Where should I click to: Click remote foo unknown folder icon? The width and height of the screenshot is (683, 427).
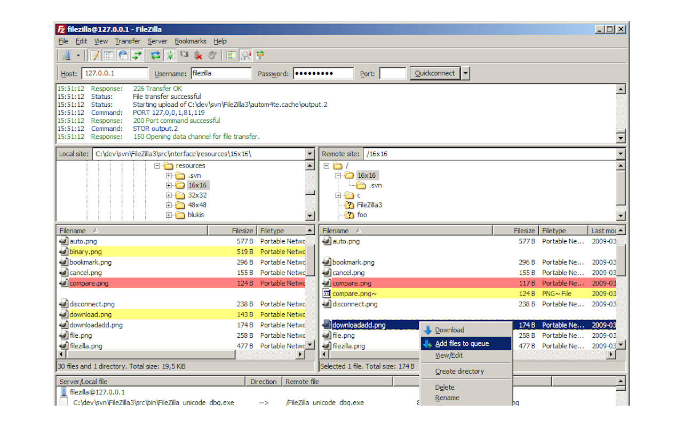tap(350, 215)
